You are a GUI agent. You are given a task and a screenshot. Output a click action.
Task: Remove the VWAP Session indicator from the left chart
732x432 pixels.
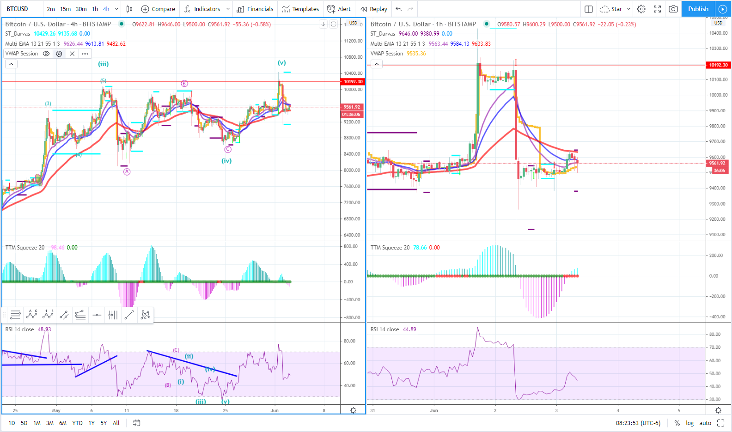tap(72, 54)
